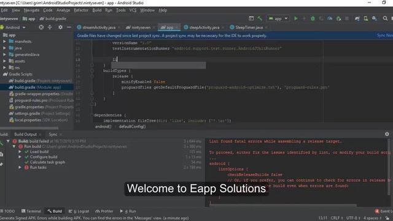393x221 pixels.
Task: Hide the Project panel with minus icon
Action: click(x=69, y=27)
